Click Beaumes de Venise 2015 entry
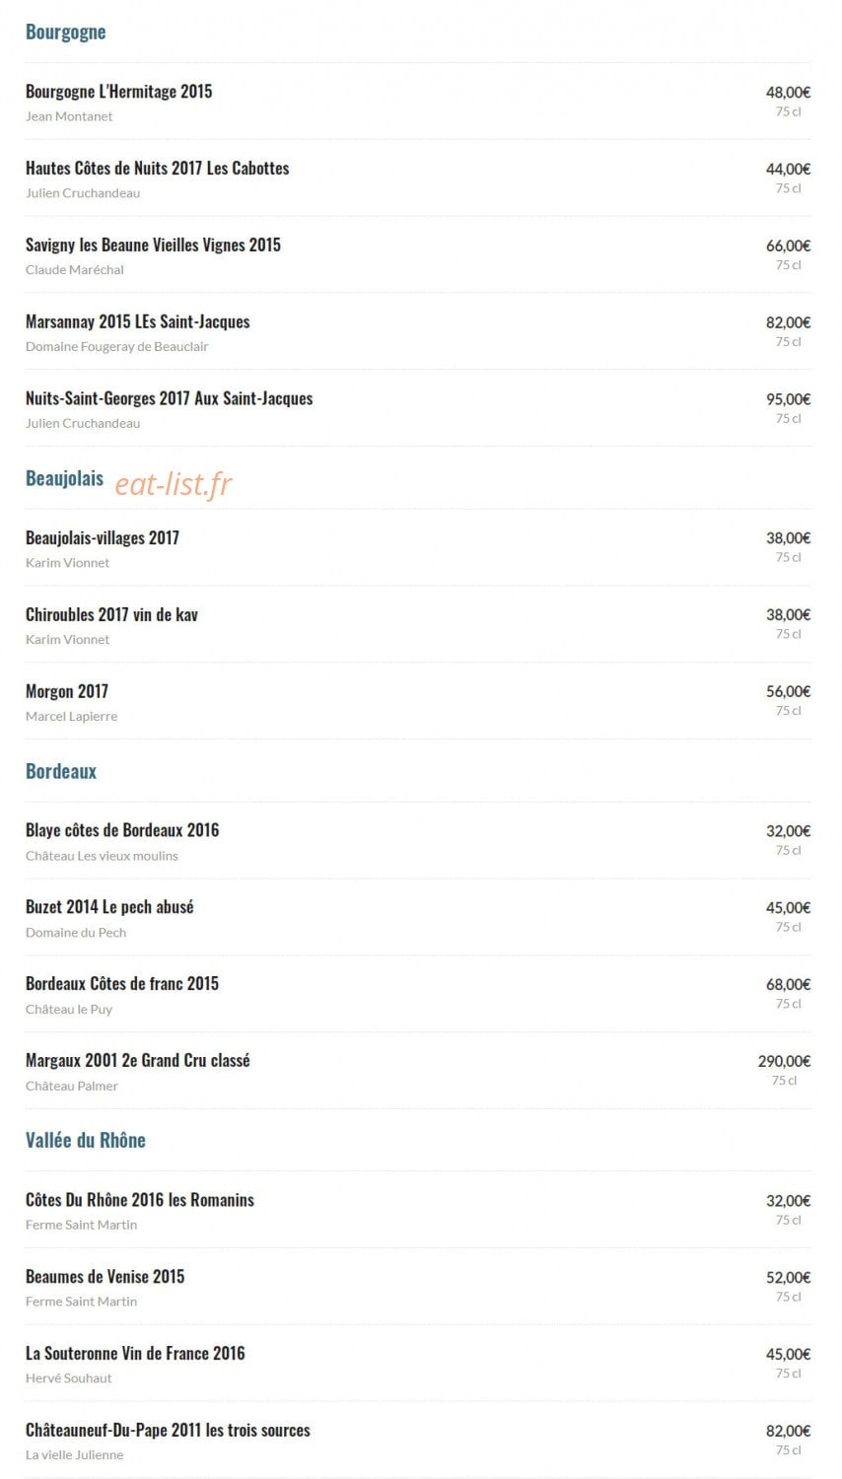The image size is (842, 1479). (x=105, y=1277)
